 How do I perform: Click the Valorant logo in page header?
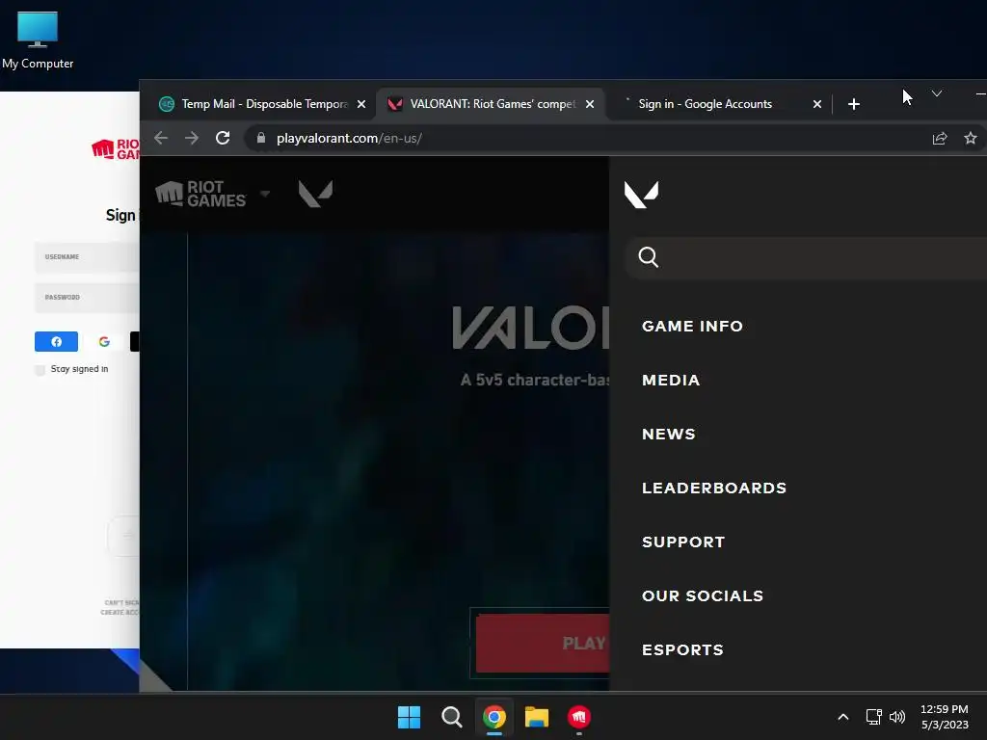coord(315,194)
